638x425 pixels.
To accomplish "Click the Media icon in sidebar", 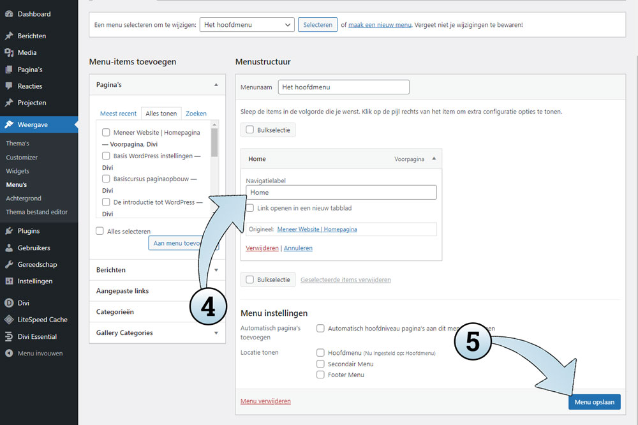I will [9, 53].
